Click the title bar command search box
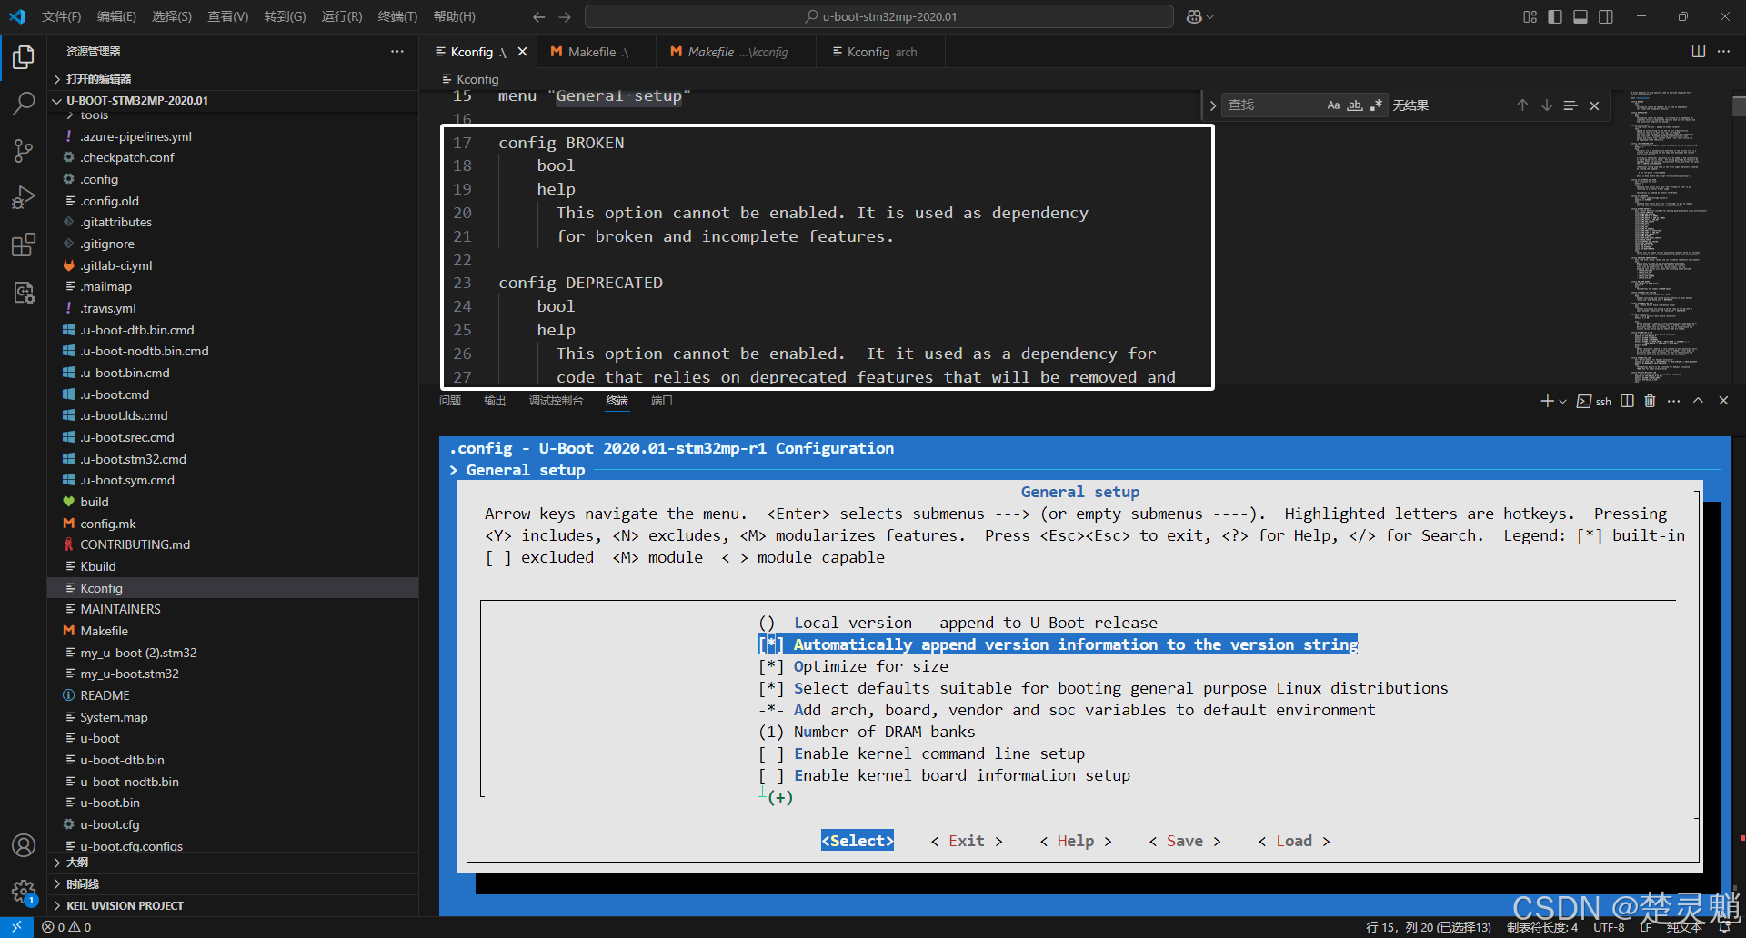1746x938 pixels. (x=879, y=16)
